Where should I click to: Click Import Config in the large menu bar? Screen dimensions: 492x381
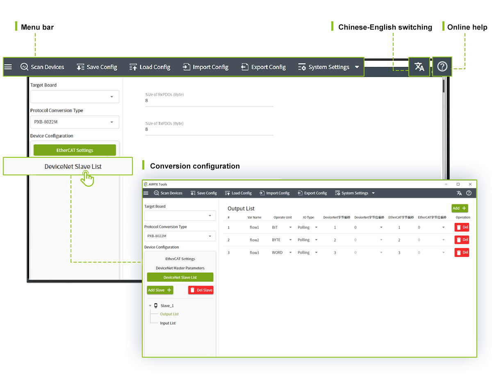(205, 67)
